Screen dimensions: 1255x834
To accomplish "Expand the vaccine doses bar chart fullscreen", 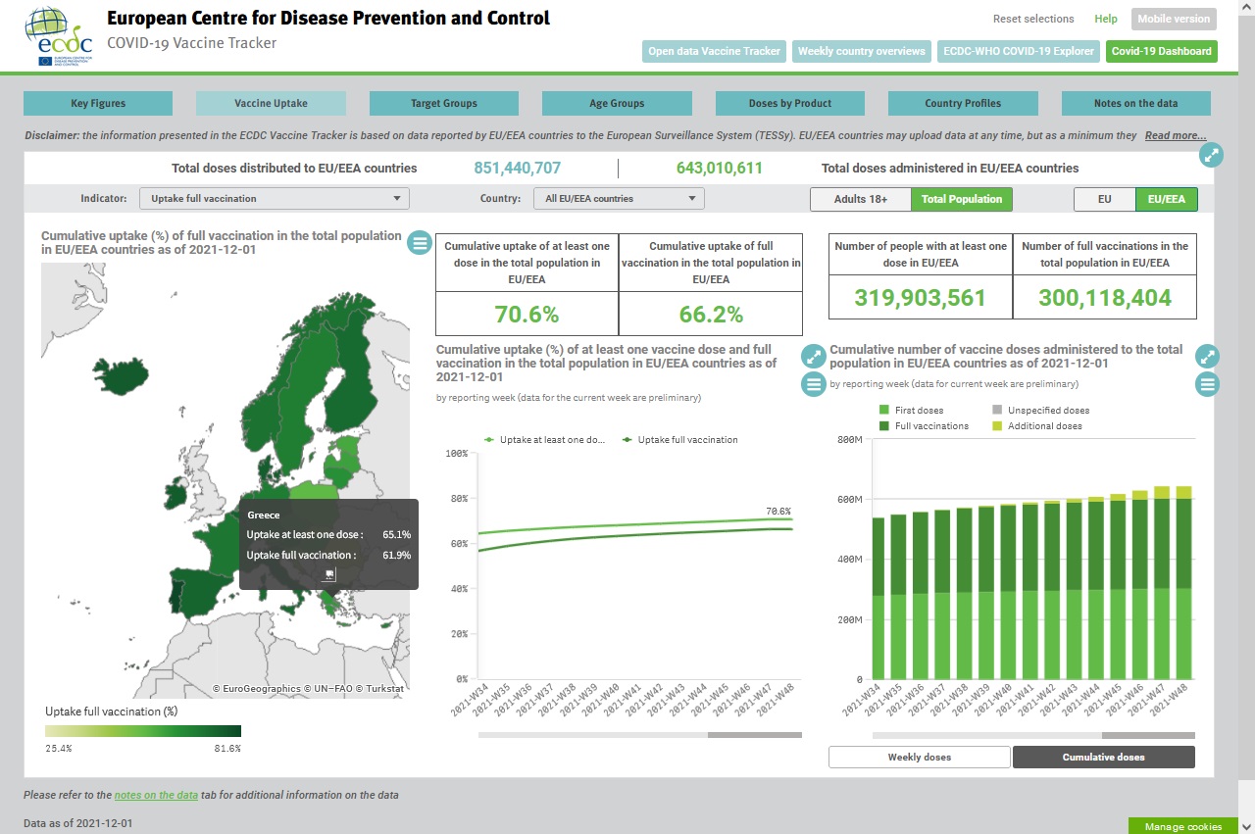I will (x=1208, y=357).
